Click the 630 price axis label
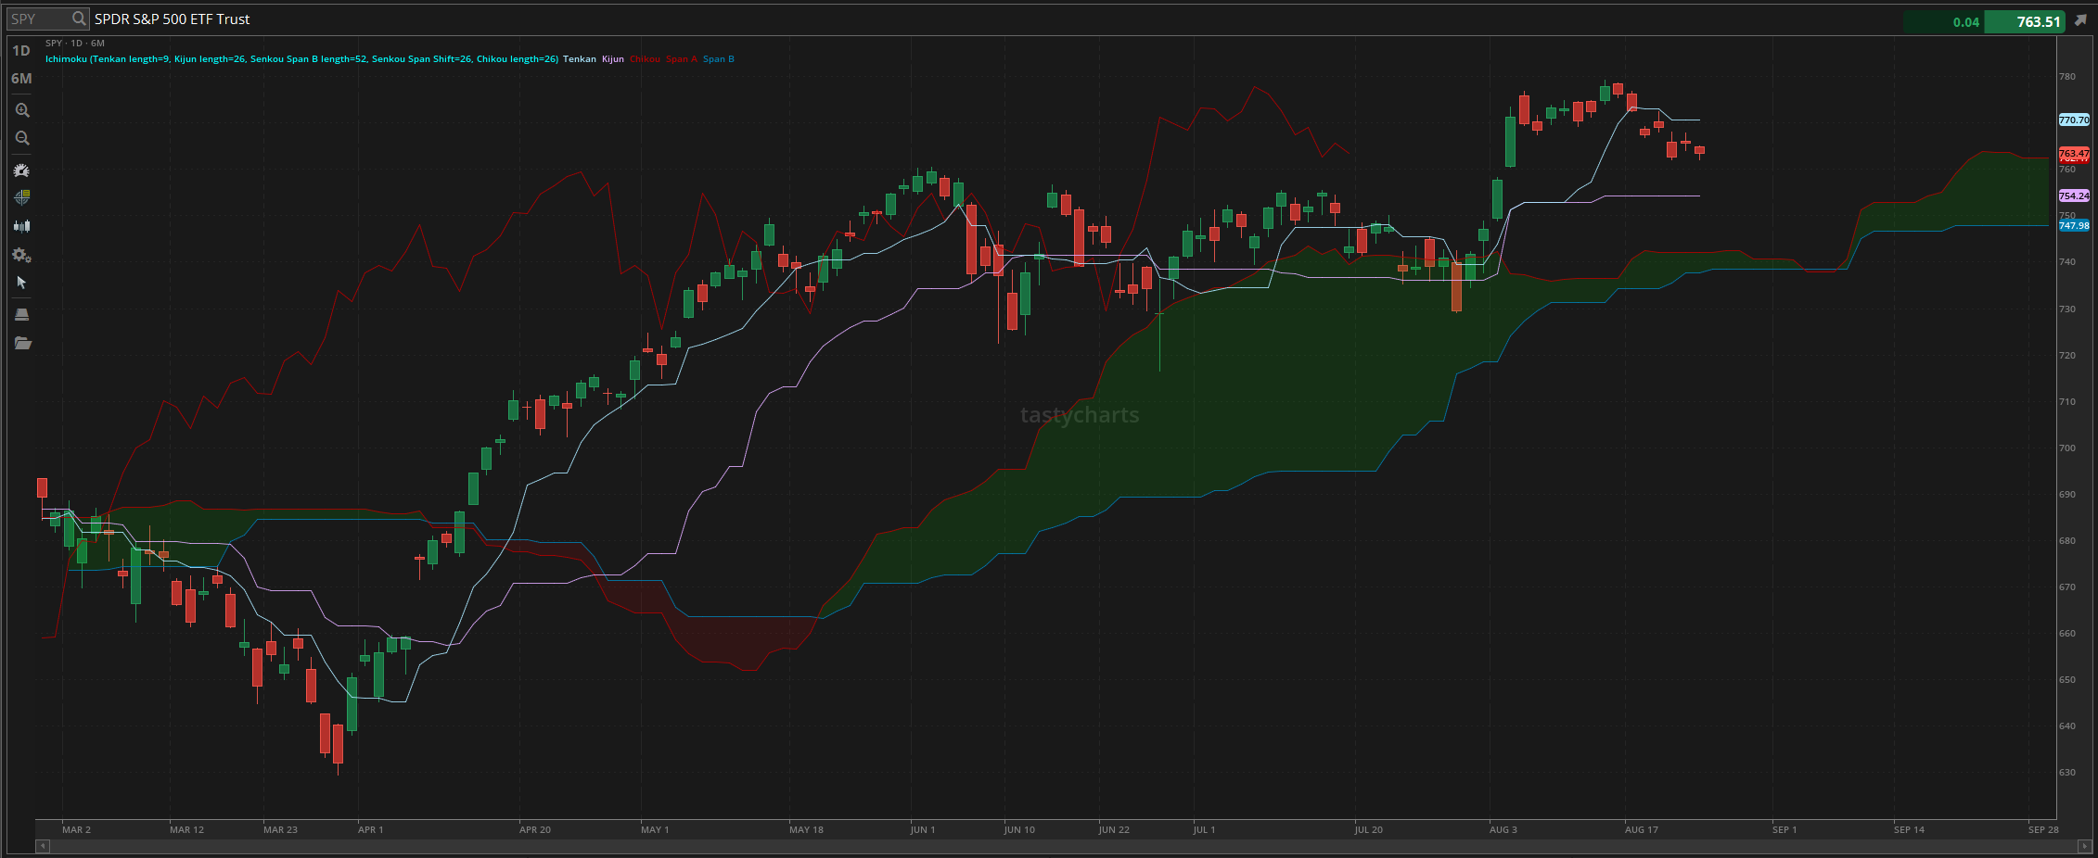2098x858 pixels. click(x=2067, y=772)
